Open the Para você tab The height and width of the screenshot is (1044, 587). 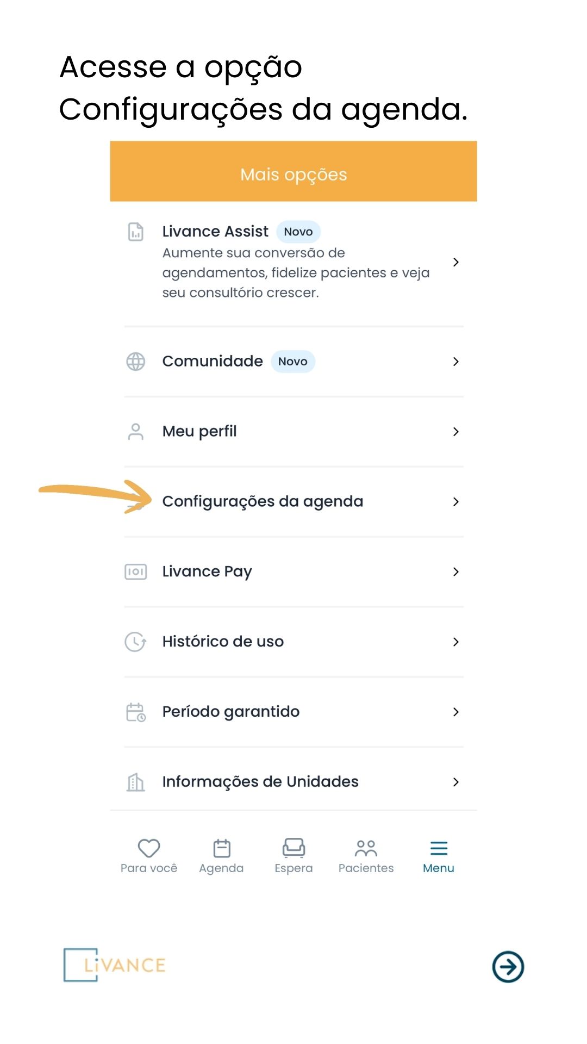tap(149, 856)
